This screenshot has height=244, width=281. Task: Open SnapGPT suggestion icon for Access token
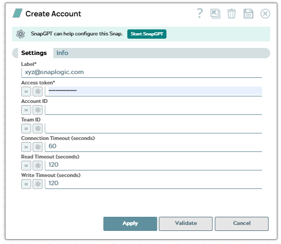(38, 91)
